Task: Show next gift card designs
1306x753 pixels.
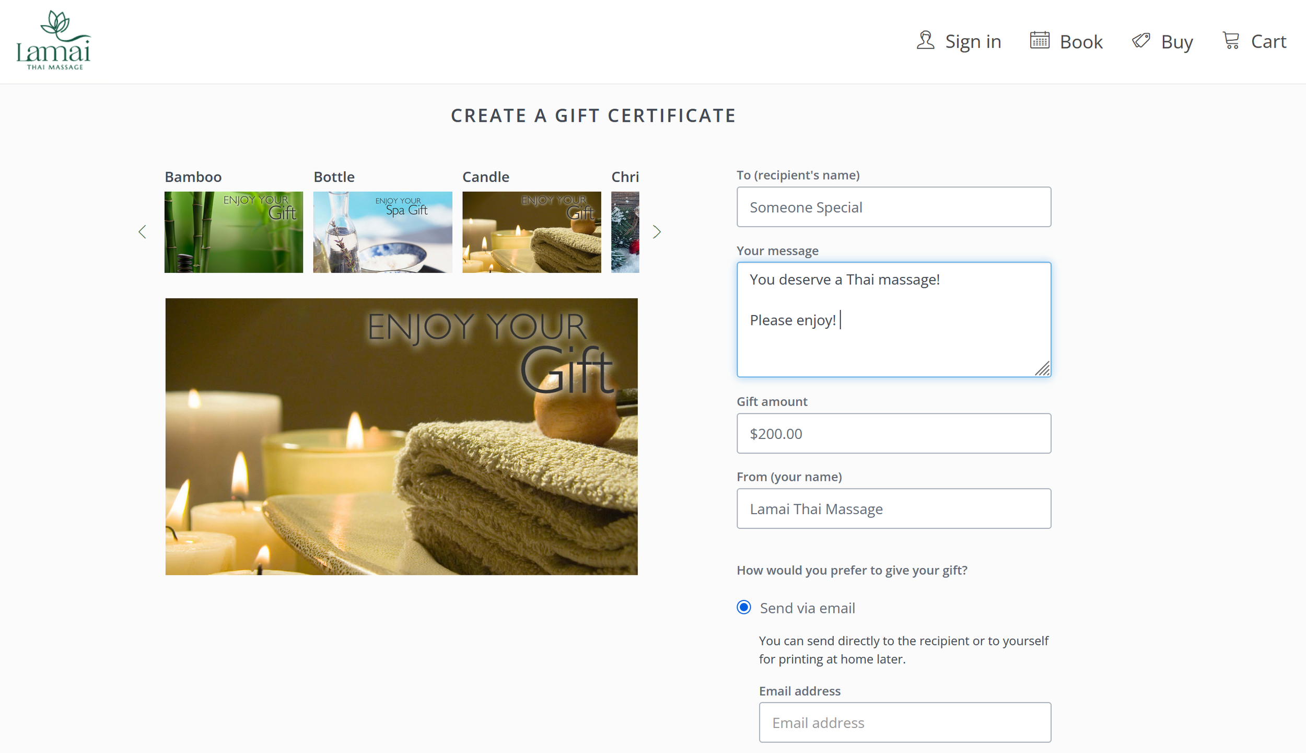Action: (x=657, y=232)
